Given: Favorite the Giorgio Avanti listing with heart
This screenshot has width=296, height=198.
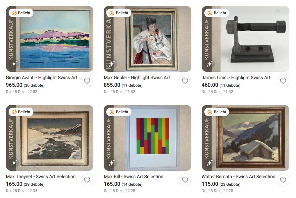Looking at the screenshot, I should point(87,81).
